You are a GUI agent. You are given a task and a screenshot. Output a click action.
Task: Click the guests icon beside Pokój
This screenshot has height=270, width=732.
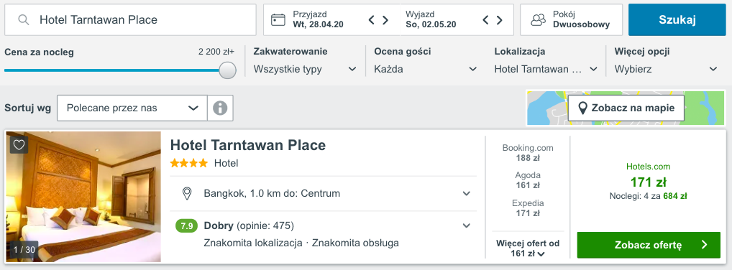pos(539,19)
